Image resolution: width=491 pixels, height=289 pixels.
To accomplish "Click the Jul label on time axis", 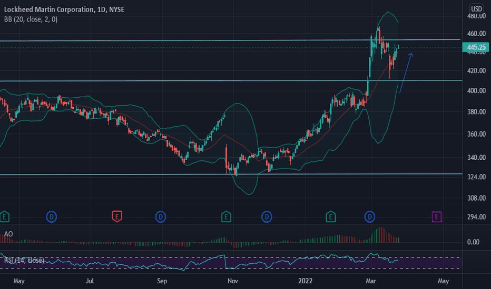I will pyautogui.click(x=90, y=281).
